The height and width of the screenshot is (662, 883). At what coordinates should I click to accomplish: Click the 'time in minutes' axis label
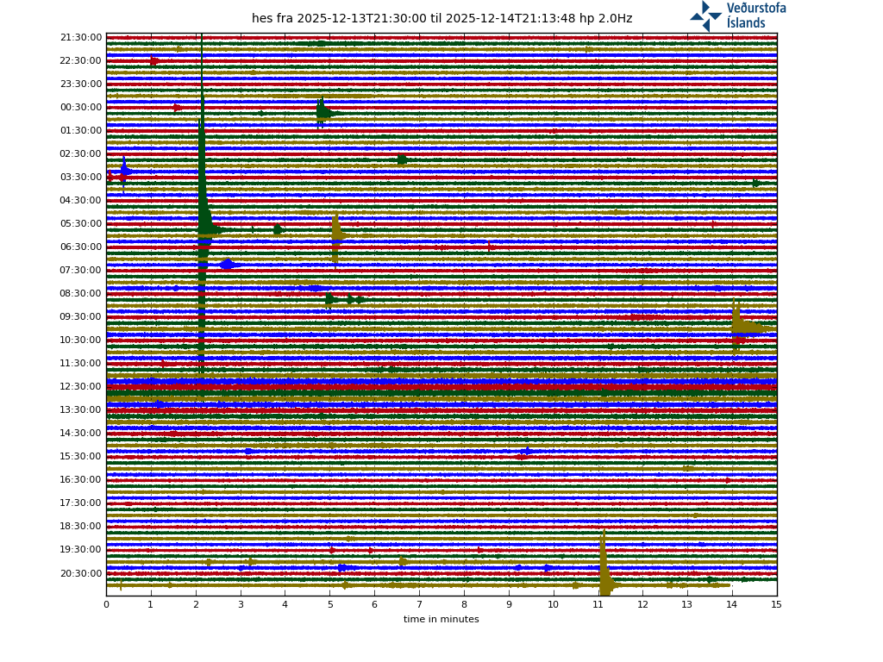coord(441,619)
